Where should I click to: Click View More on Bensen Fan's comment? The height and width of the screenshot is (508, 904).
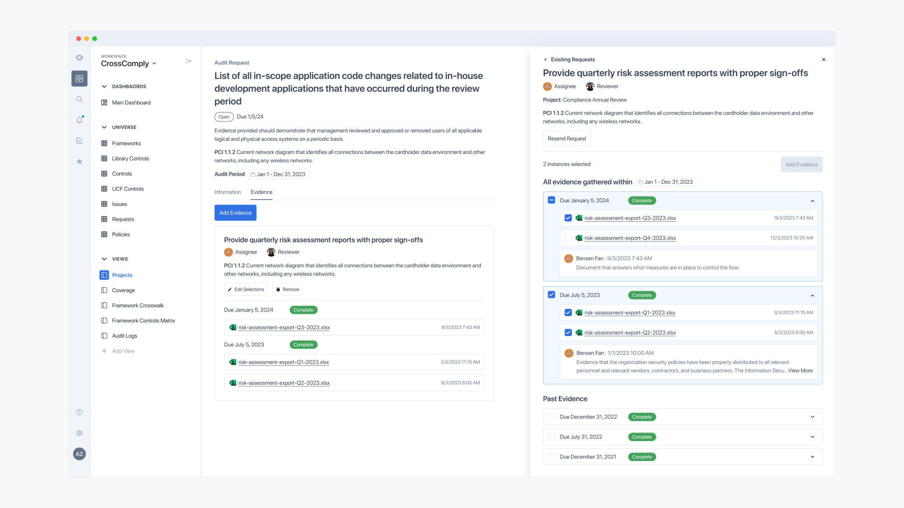coord(800,371)
